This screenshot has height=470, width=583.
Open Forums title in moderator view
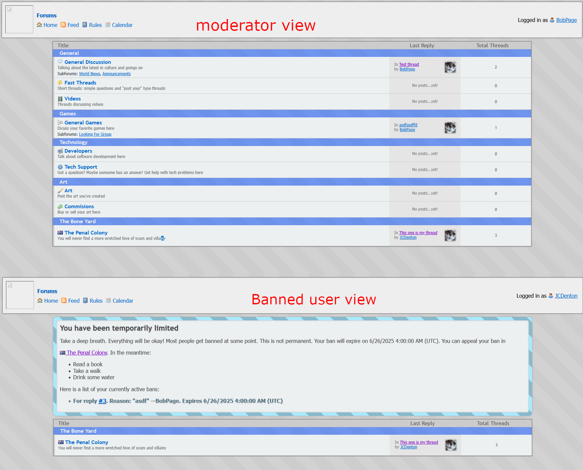tap(47, 15)
